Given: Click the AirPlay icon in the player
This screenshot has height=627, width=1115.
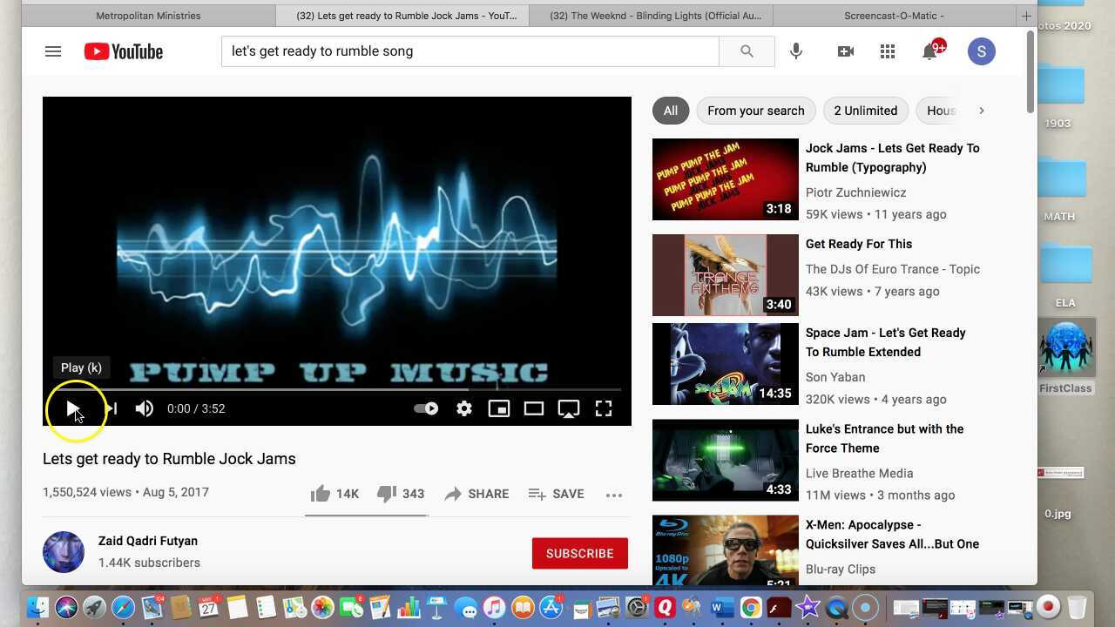Looking at the screenshot, I should coord(569,408).
